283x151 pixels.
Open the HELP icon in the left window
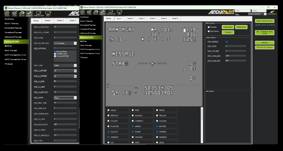[x=48, y=14]
